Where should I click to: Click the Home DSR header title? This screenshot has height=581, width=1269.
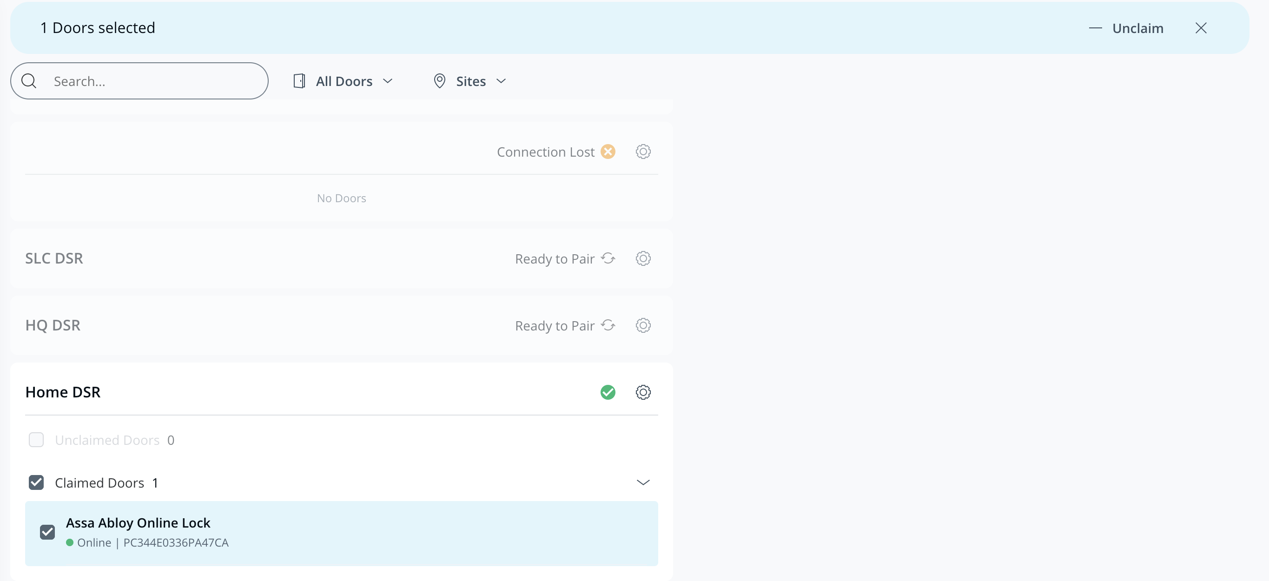(x=63, y=392)
